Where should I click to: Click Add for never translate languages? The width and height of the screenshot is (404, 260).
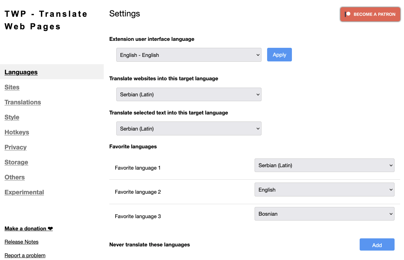pyautogui.click(x=377, y=245)
